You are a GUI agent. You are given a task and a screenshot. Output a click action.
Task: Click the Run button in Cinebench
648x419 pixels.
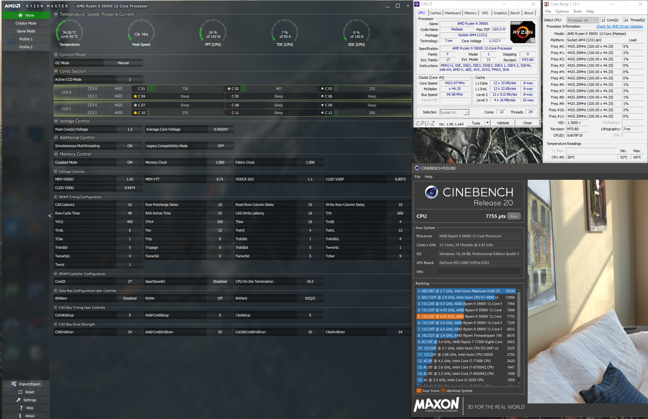point(514,216)
